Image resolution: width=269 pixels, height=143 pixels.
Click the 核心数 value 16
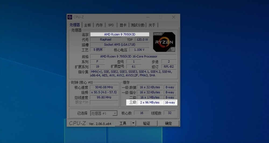click(x=141, y=113)
